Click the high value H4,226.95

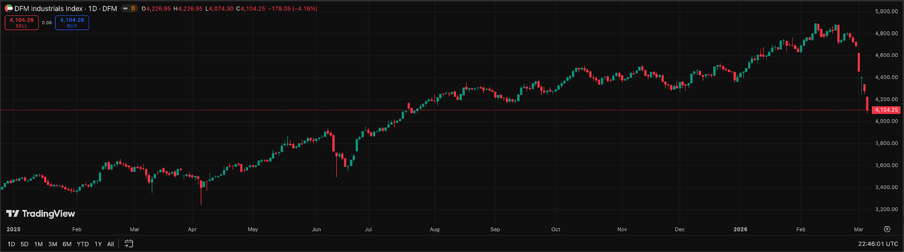[x=188, y=8]
